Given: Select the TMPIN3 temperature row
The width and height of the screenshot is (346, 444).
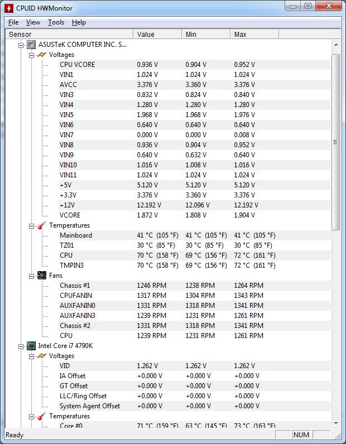Looking at the screenshot, I should [195, 266].
